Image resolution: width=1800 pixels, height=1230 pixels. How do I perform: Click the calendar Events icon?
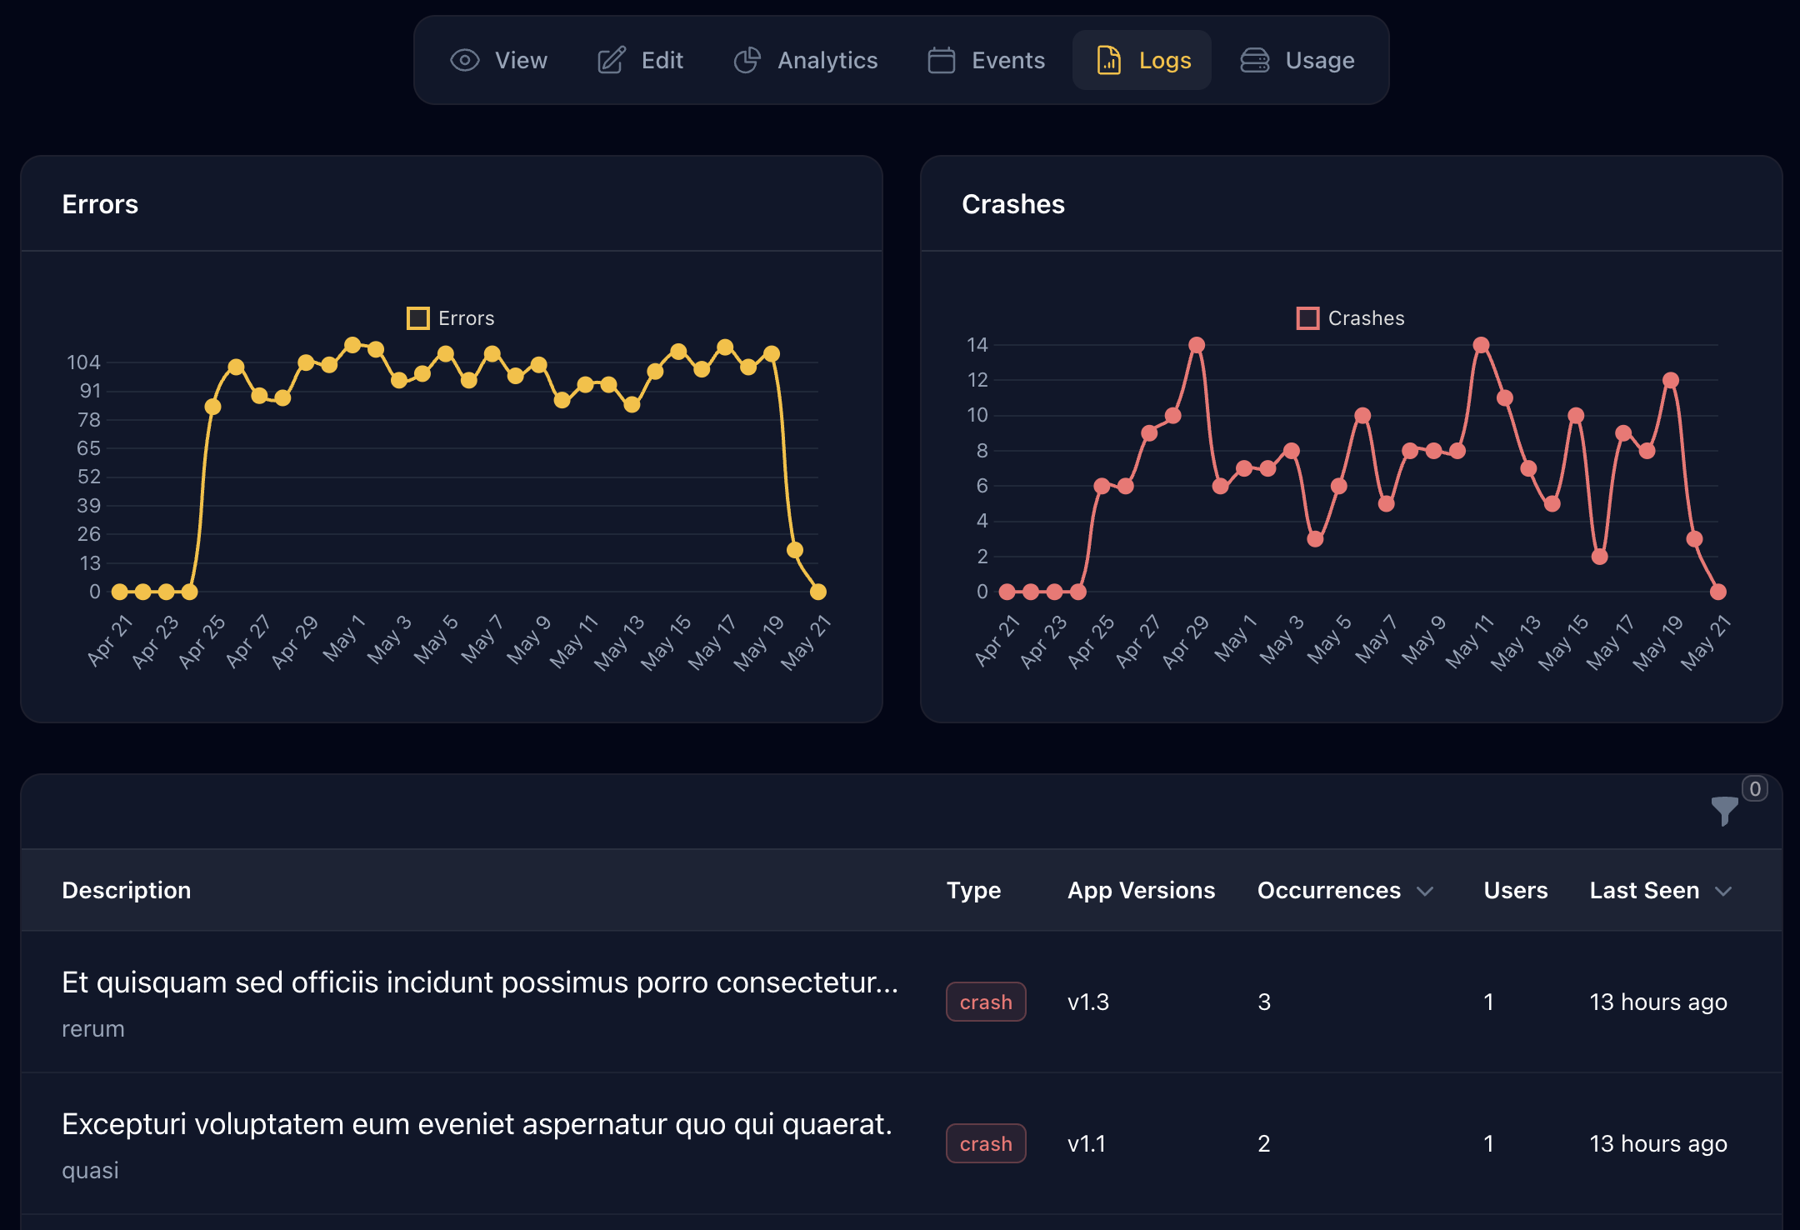coord(941,60)
